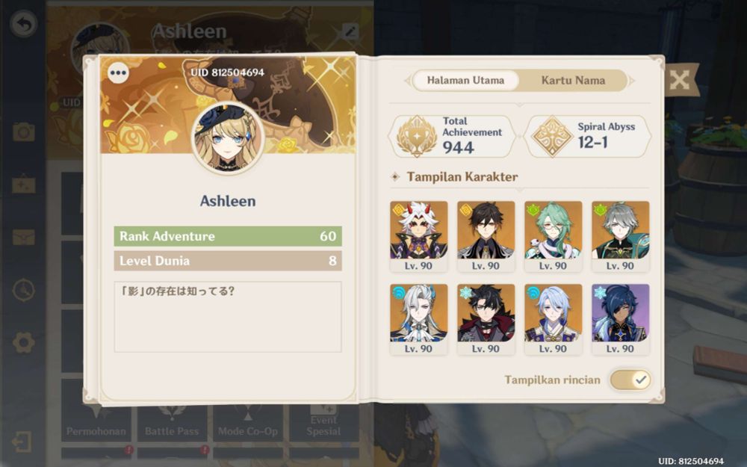Switch to the Kartu Nama tab
The width and height of the screenshot is (747, 467).
573,81
